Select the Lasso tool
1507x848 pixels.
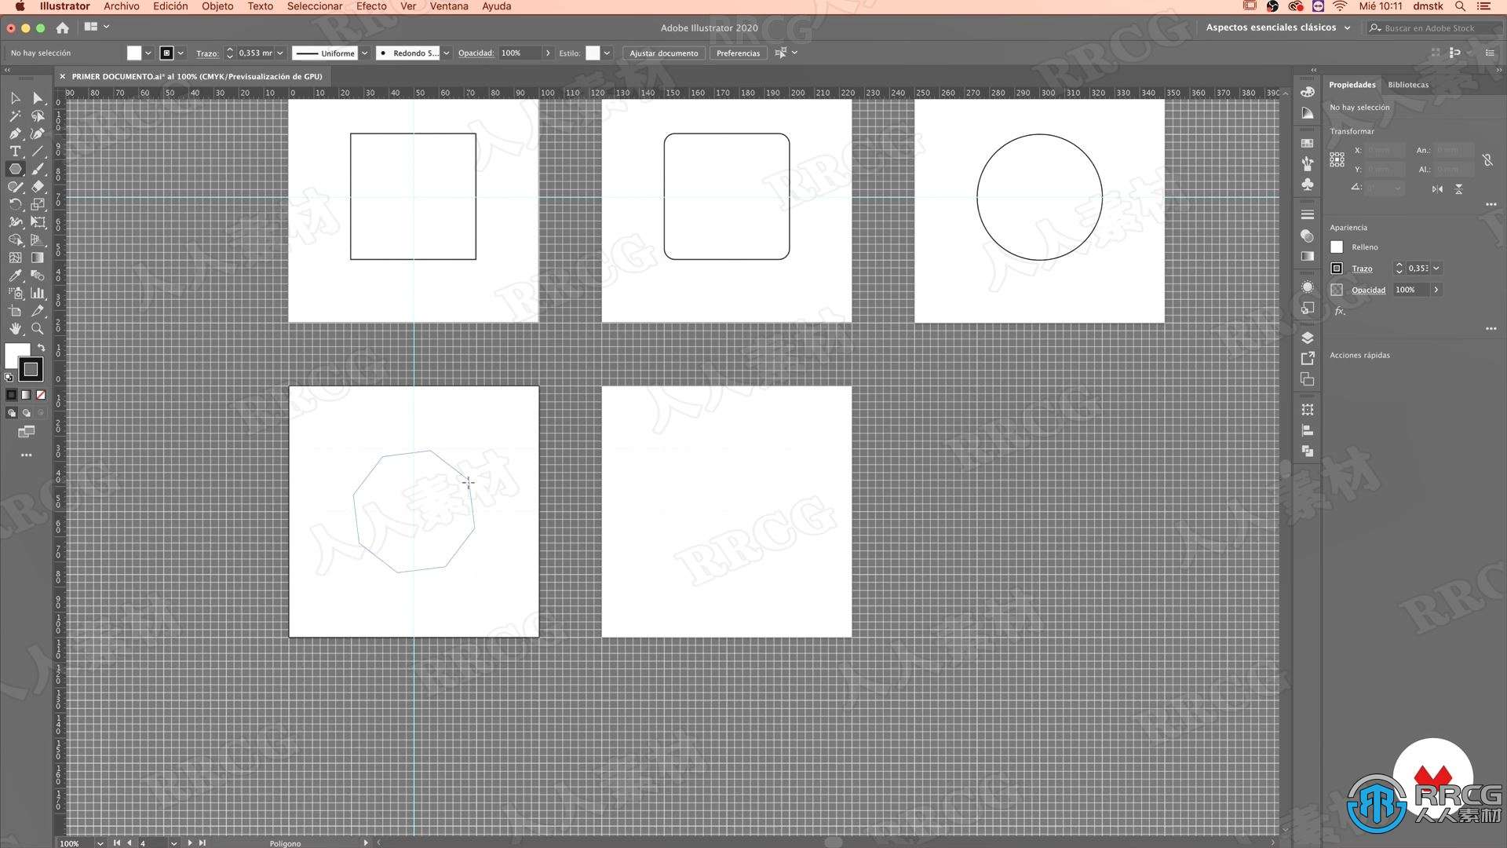(x=38, y=116)
